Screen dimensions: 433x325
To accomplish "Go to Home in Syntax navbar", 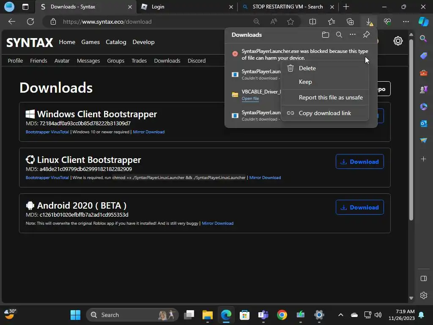I will coord(67,42).
